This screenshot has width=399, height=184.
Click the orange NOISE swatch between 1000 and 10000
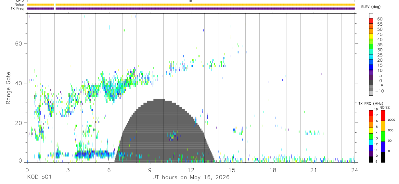click(x=383, y=126)
